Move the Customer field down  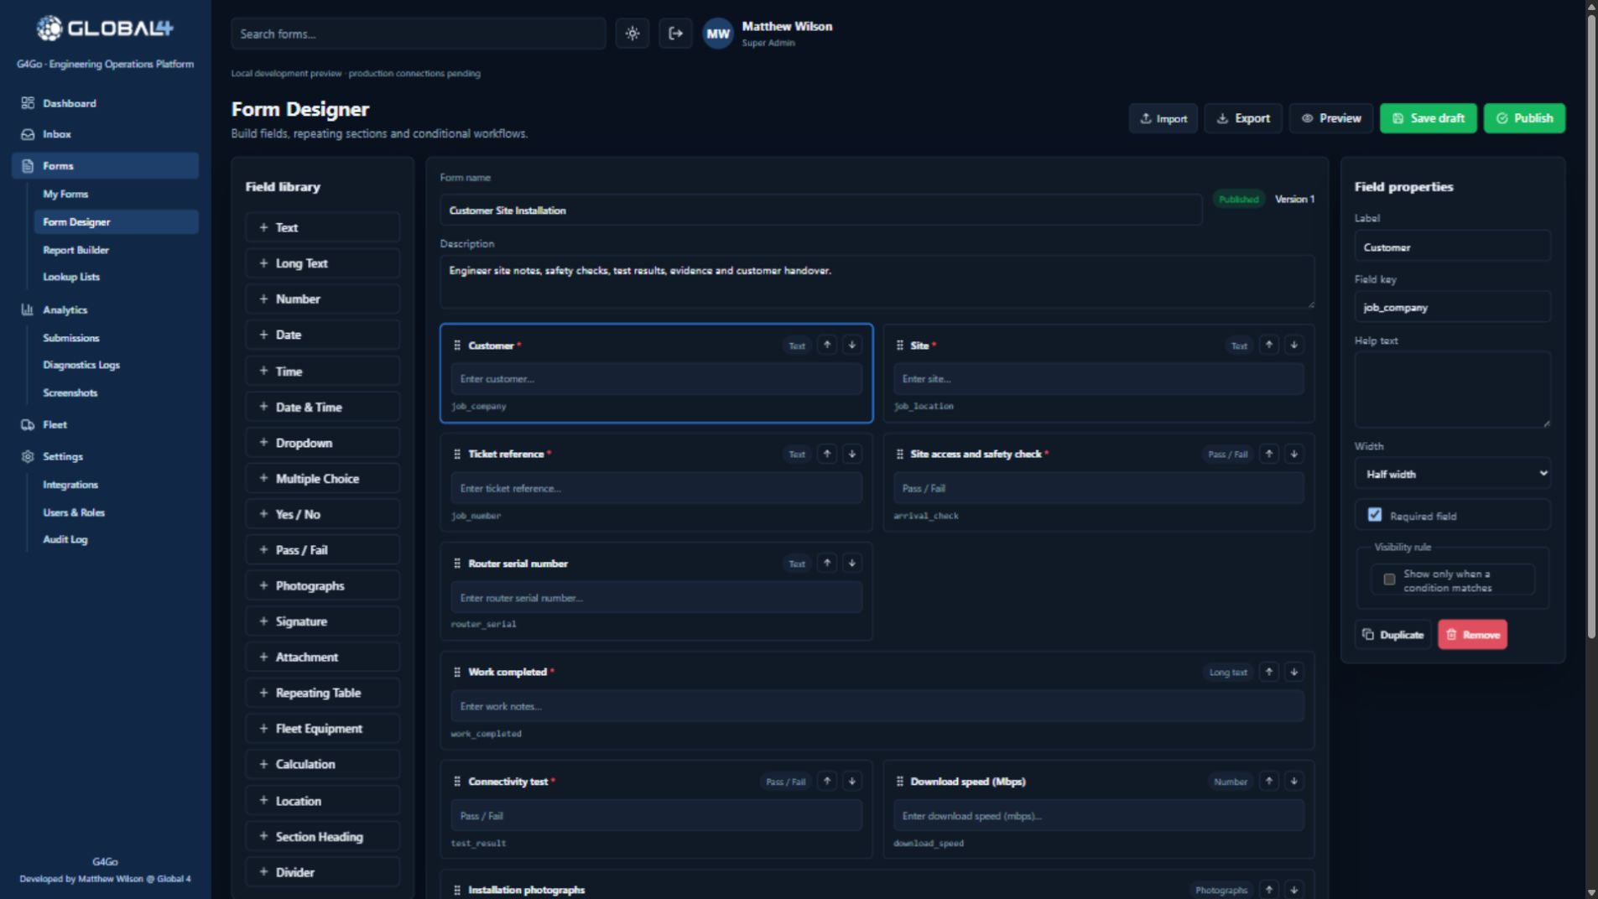852,345
